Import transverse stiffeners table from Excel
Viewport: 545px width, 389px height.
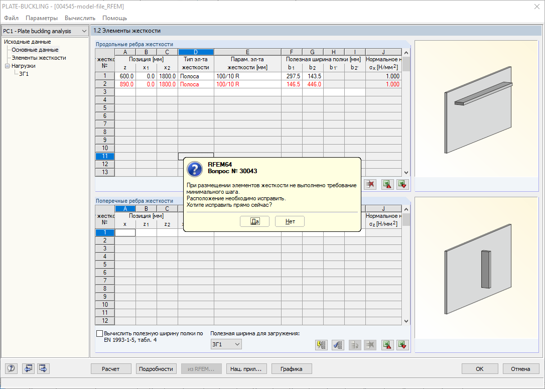(402, 345)
